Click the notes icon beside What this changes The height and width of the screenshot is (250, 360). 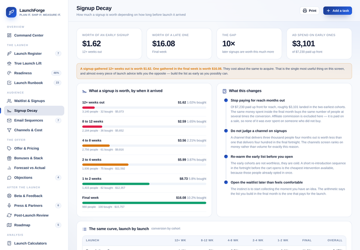(x=224, y=91)
